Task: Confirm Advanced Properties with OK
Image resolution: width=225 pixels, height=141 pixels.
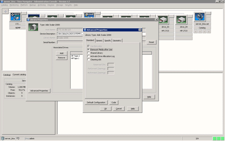Action: coord(105,109)
